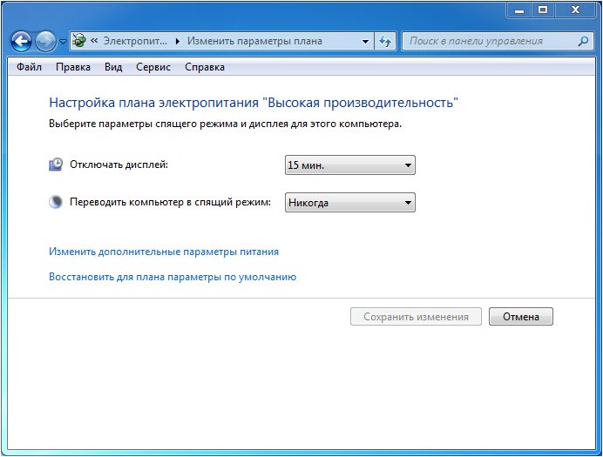Click the search magnifier icon
Image resolution: width=603 pixels, height=457 pixels.
(x=583, y=41)
